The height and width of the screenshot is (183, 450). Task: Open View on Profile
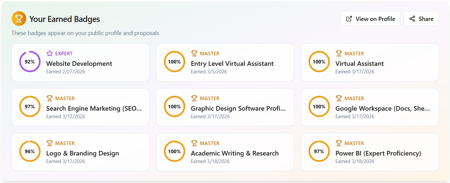click(370, 19)
